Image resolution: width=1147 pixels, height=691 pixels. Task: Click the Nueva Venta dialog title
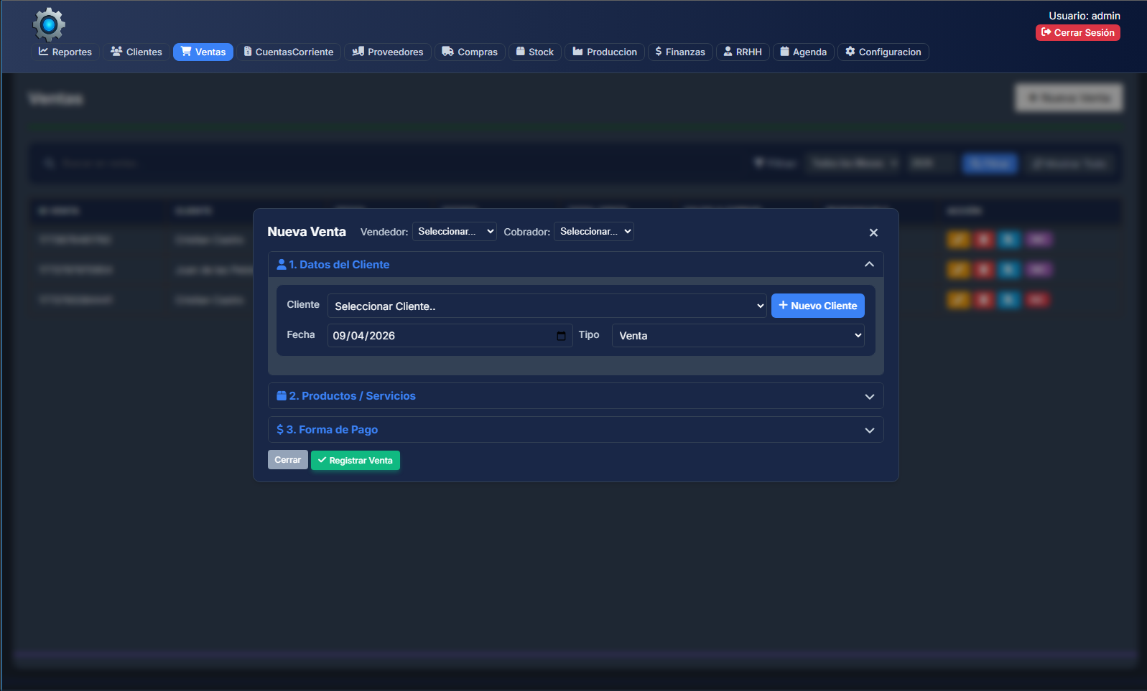pyautogui.click(x=307, y=232)
